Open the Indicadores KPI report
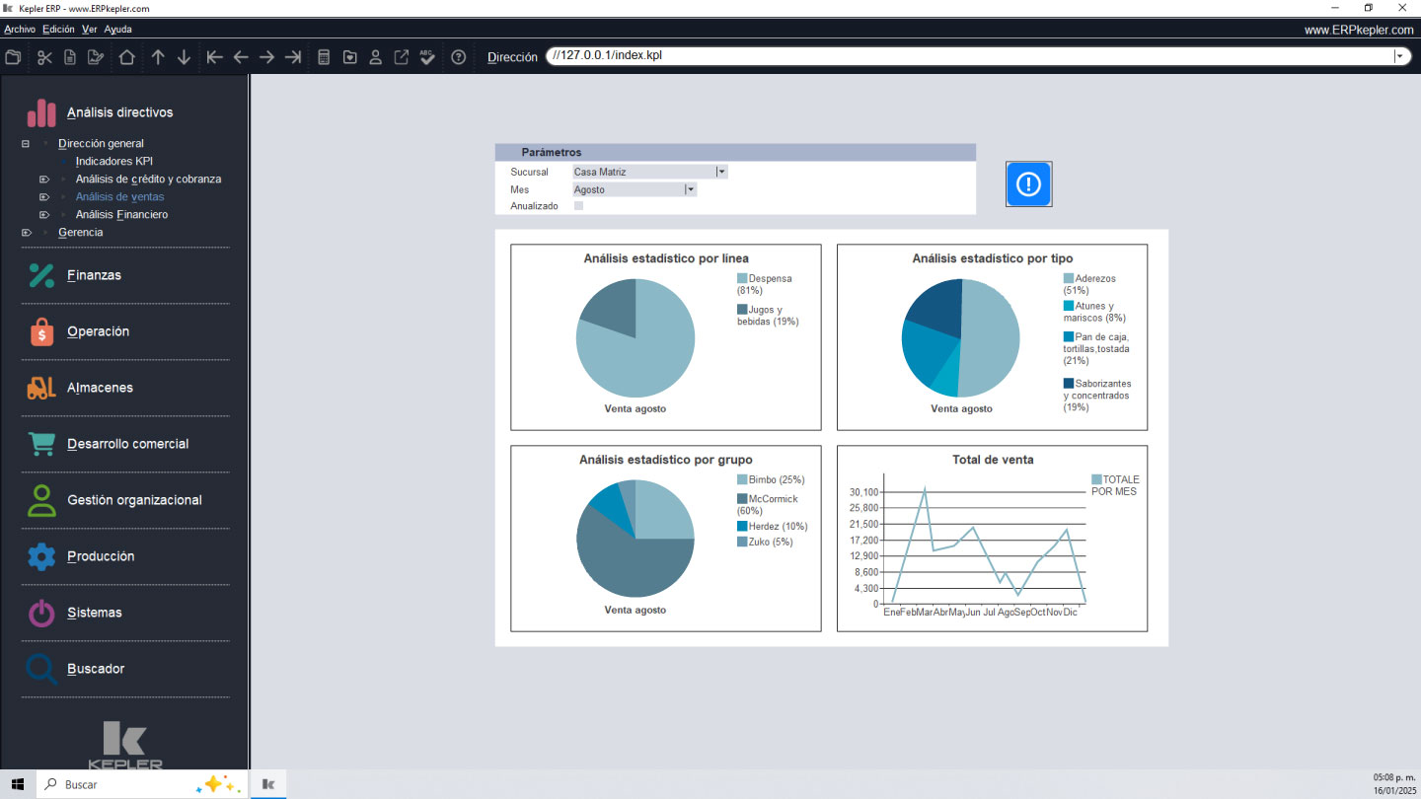The height and width of the screenshot is (799, 1421). (x=113, y=161)
